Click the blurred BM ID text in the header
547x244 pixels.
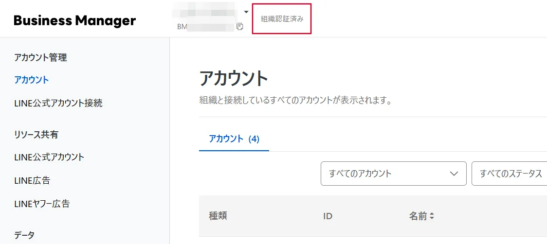pos(207,26)
